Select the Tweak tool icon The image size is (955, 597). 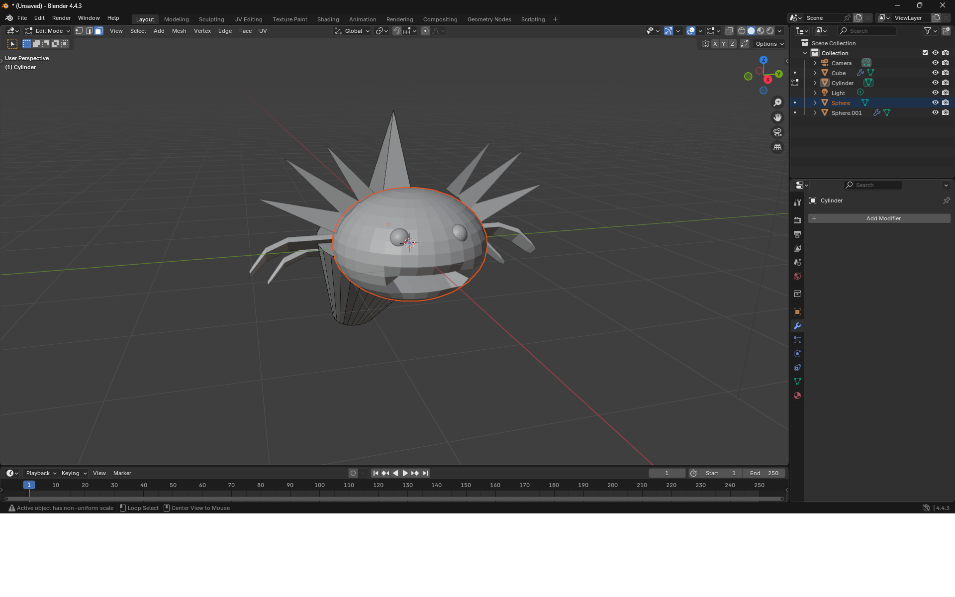tap(12, 44)
